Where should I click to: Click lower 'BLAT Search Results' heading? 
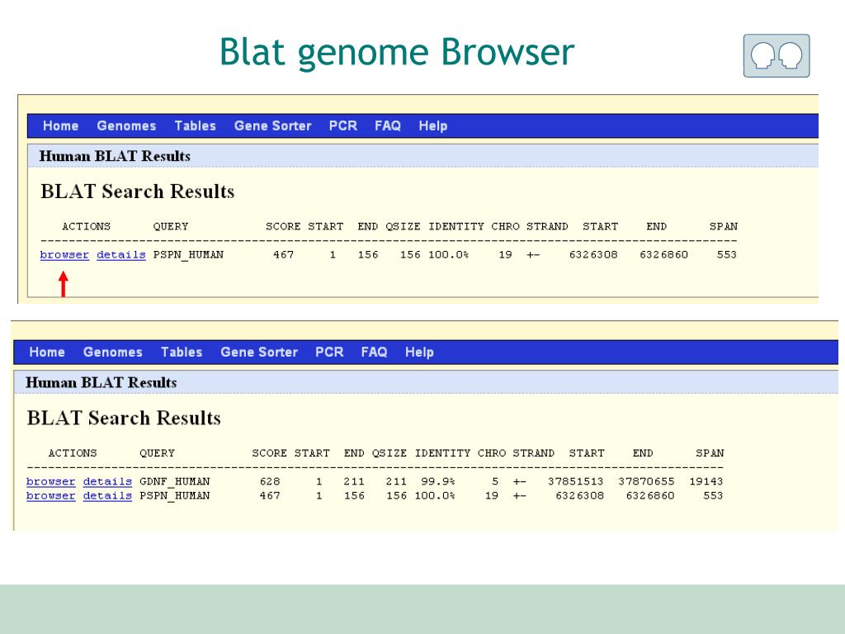click(124, 419)
